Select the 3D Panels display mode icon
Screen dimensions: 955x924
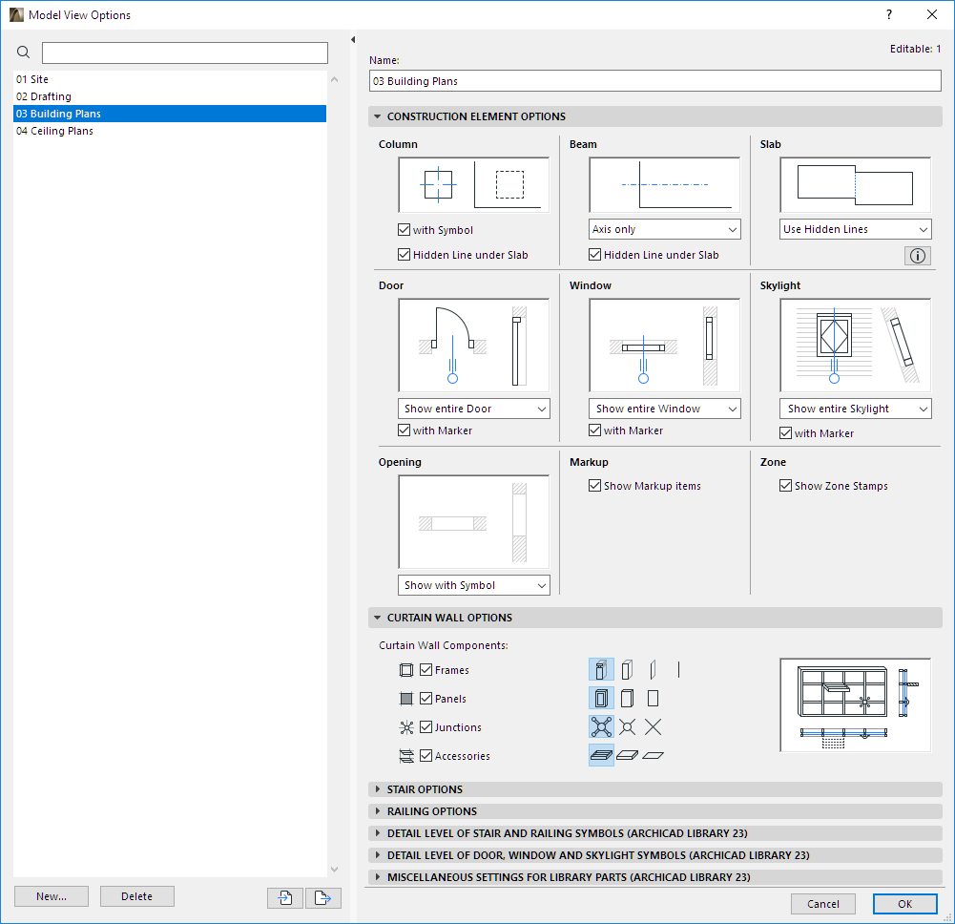point(601,698)
